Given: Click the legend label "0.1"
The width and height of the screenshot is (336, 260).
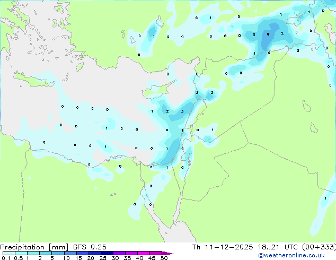Looking at the screenshot, I should click(6, 258).
